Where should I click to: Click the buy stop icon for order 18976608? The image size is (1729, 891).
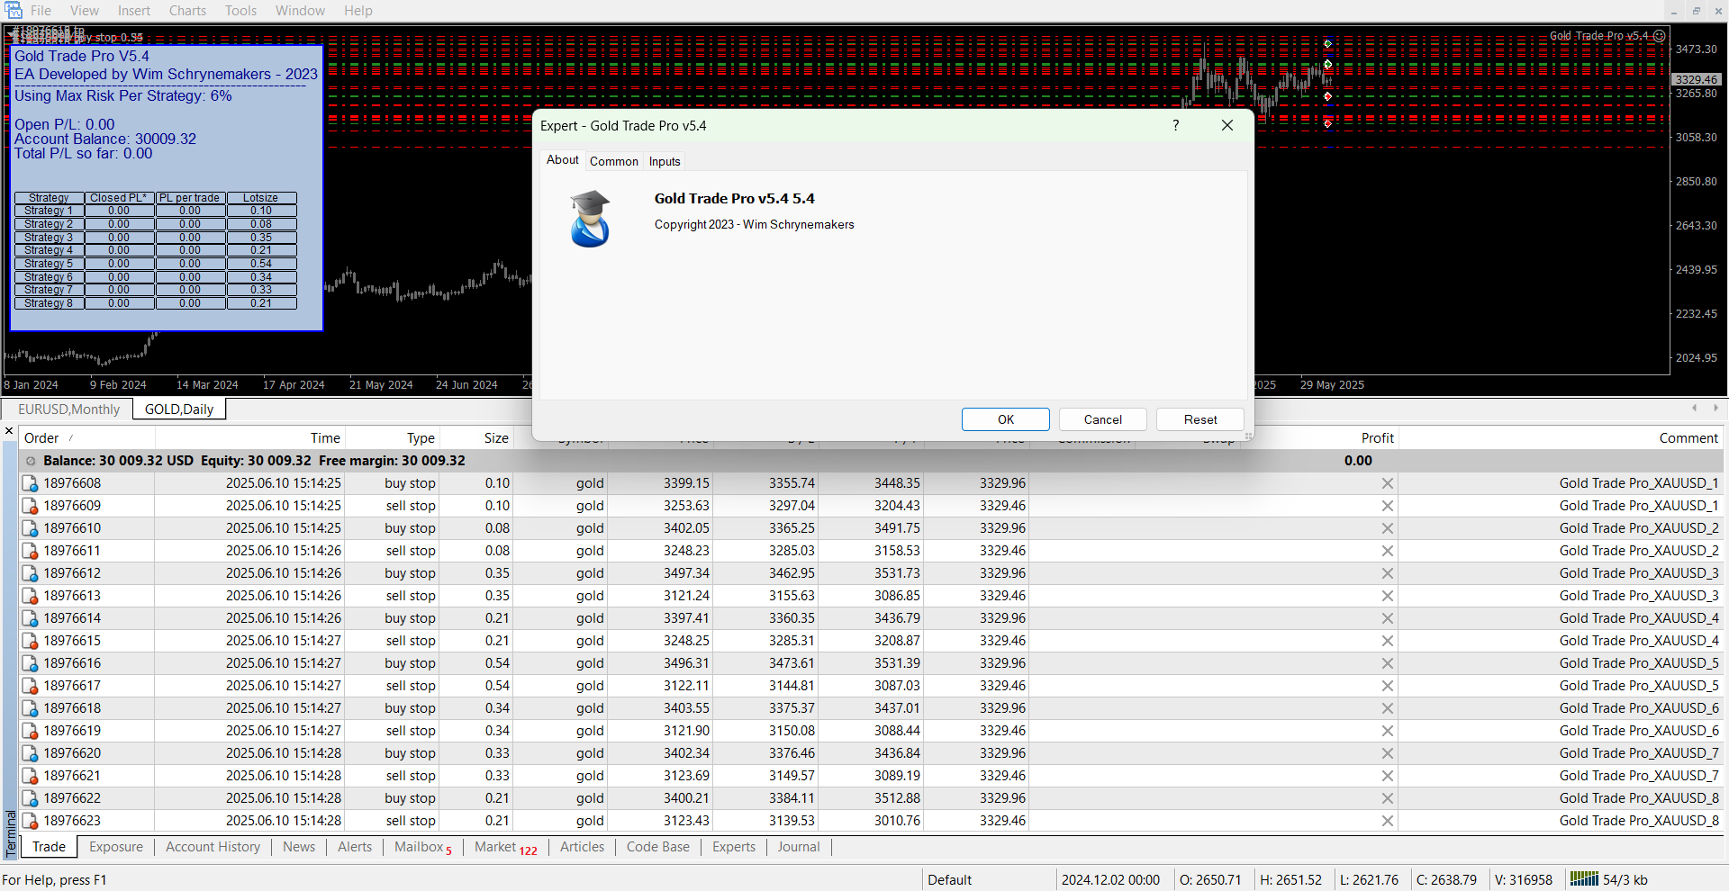pyautogui.click(x=31, y=483)
